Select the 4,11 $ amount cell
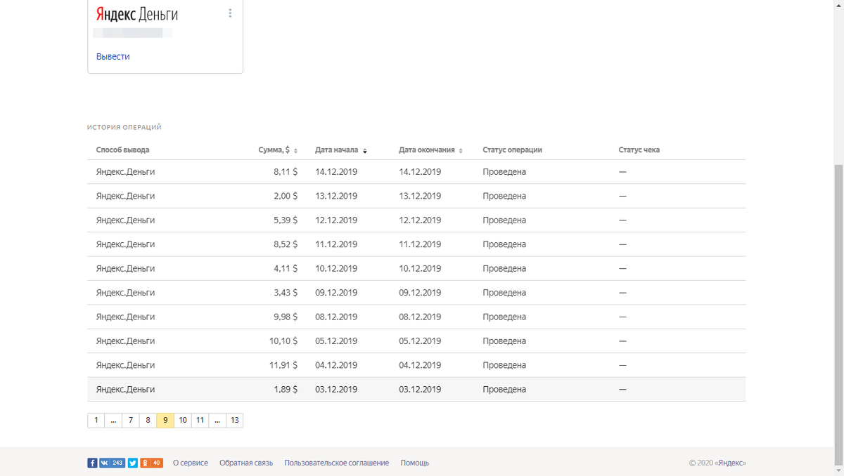Viewport: 844px width, 476px height. coord(285,268)
